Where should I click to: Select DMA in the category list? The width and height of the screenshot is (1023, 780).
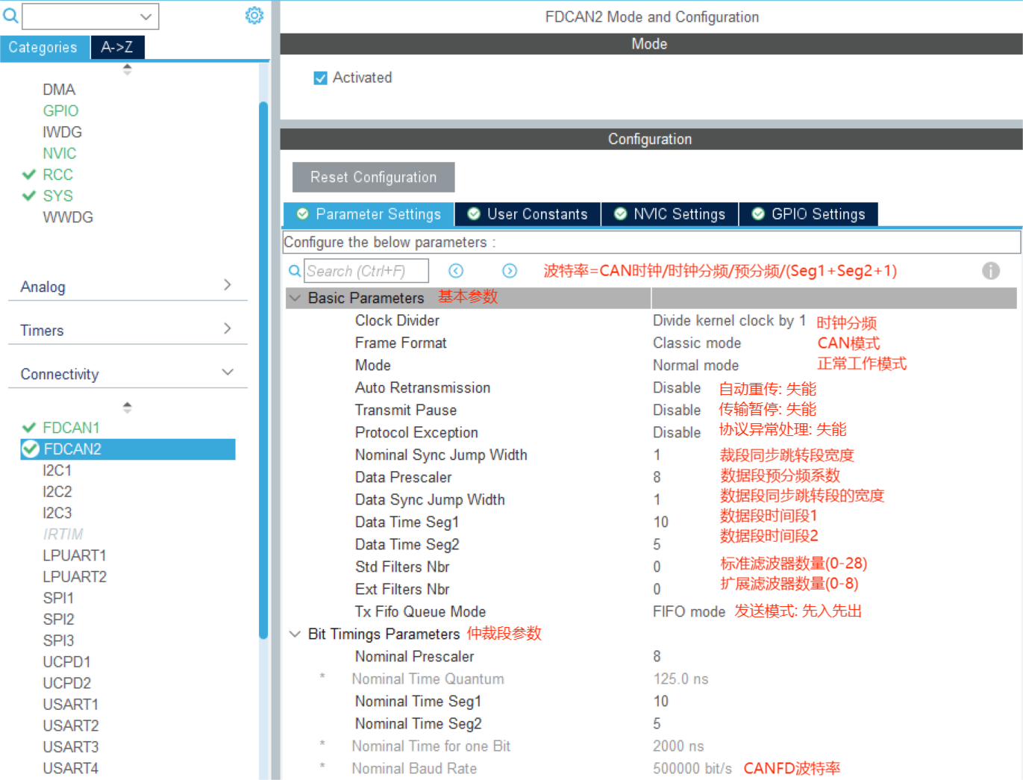(59, 90)
